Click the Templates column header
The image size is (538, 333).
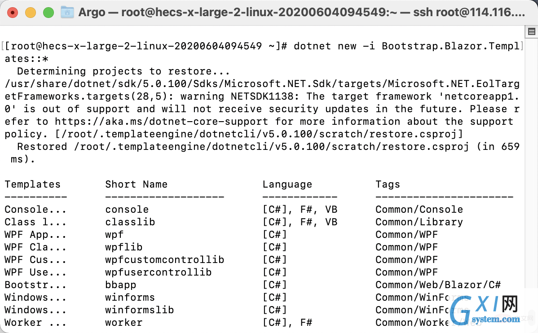point(32,184)
